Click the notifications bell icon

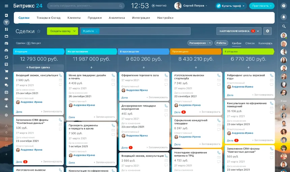pos(284,17)
